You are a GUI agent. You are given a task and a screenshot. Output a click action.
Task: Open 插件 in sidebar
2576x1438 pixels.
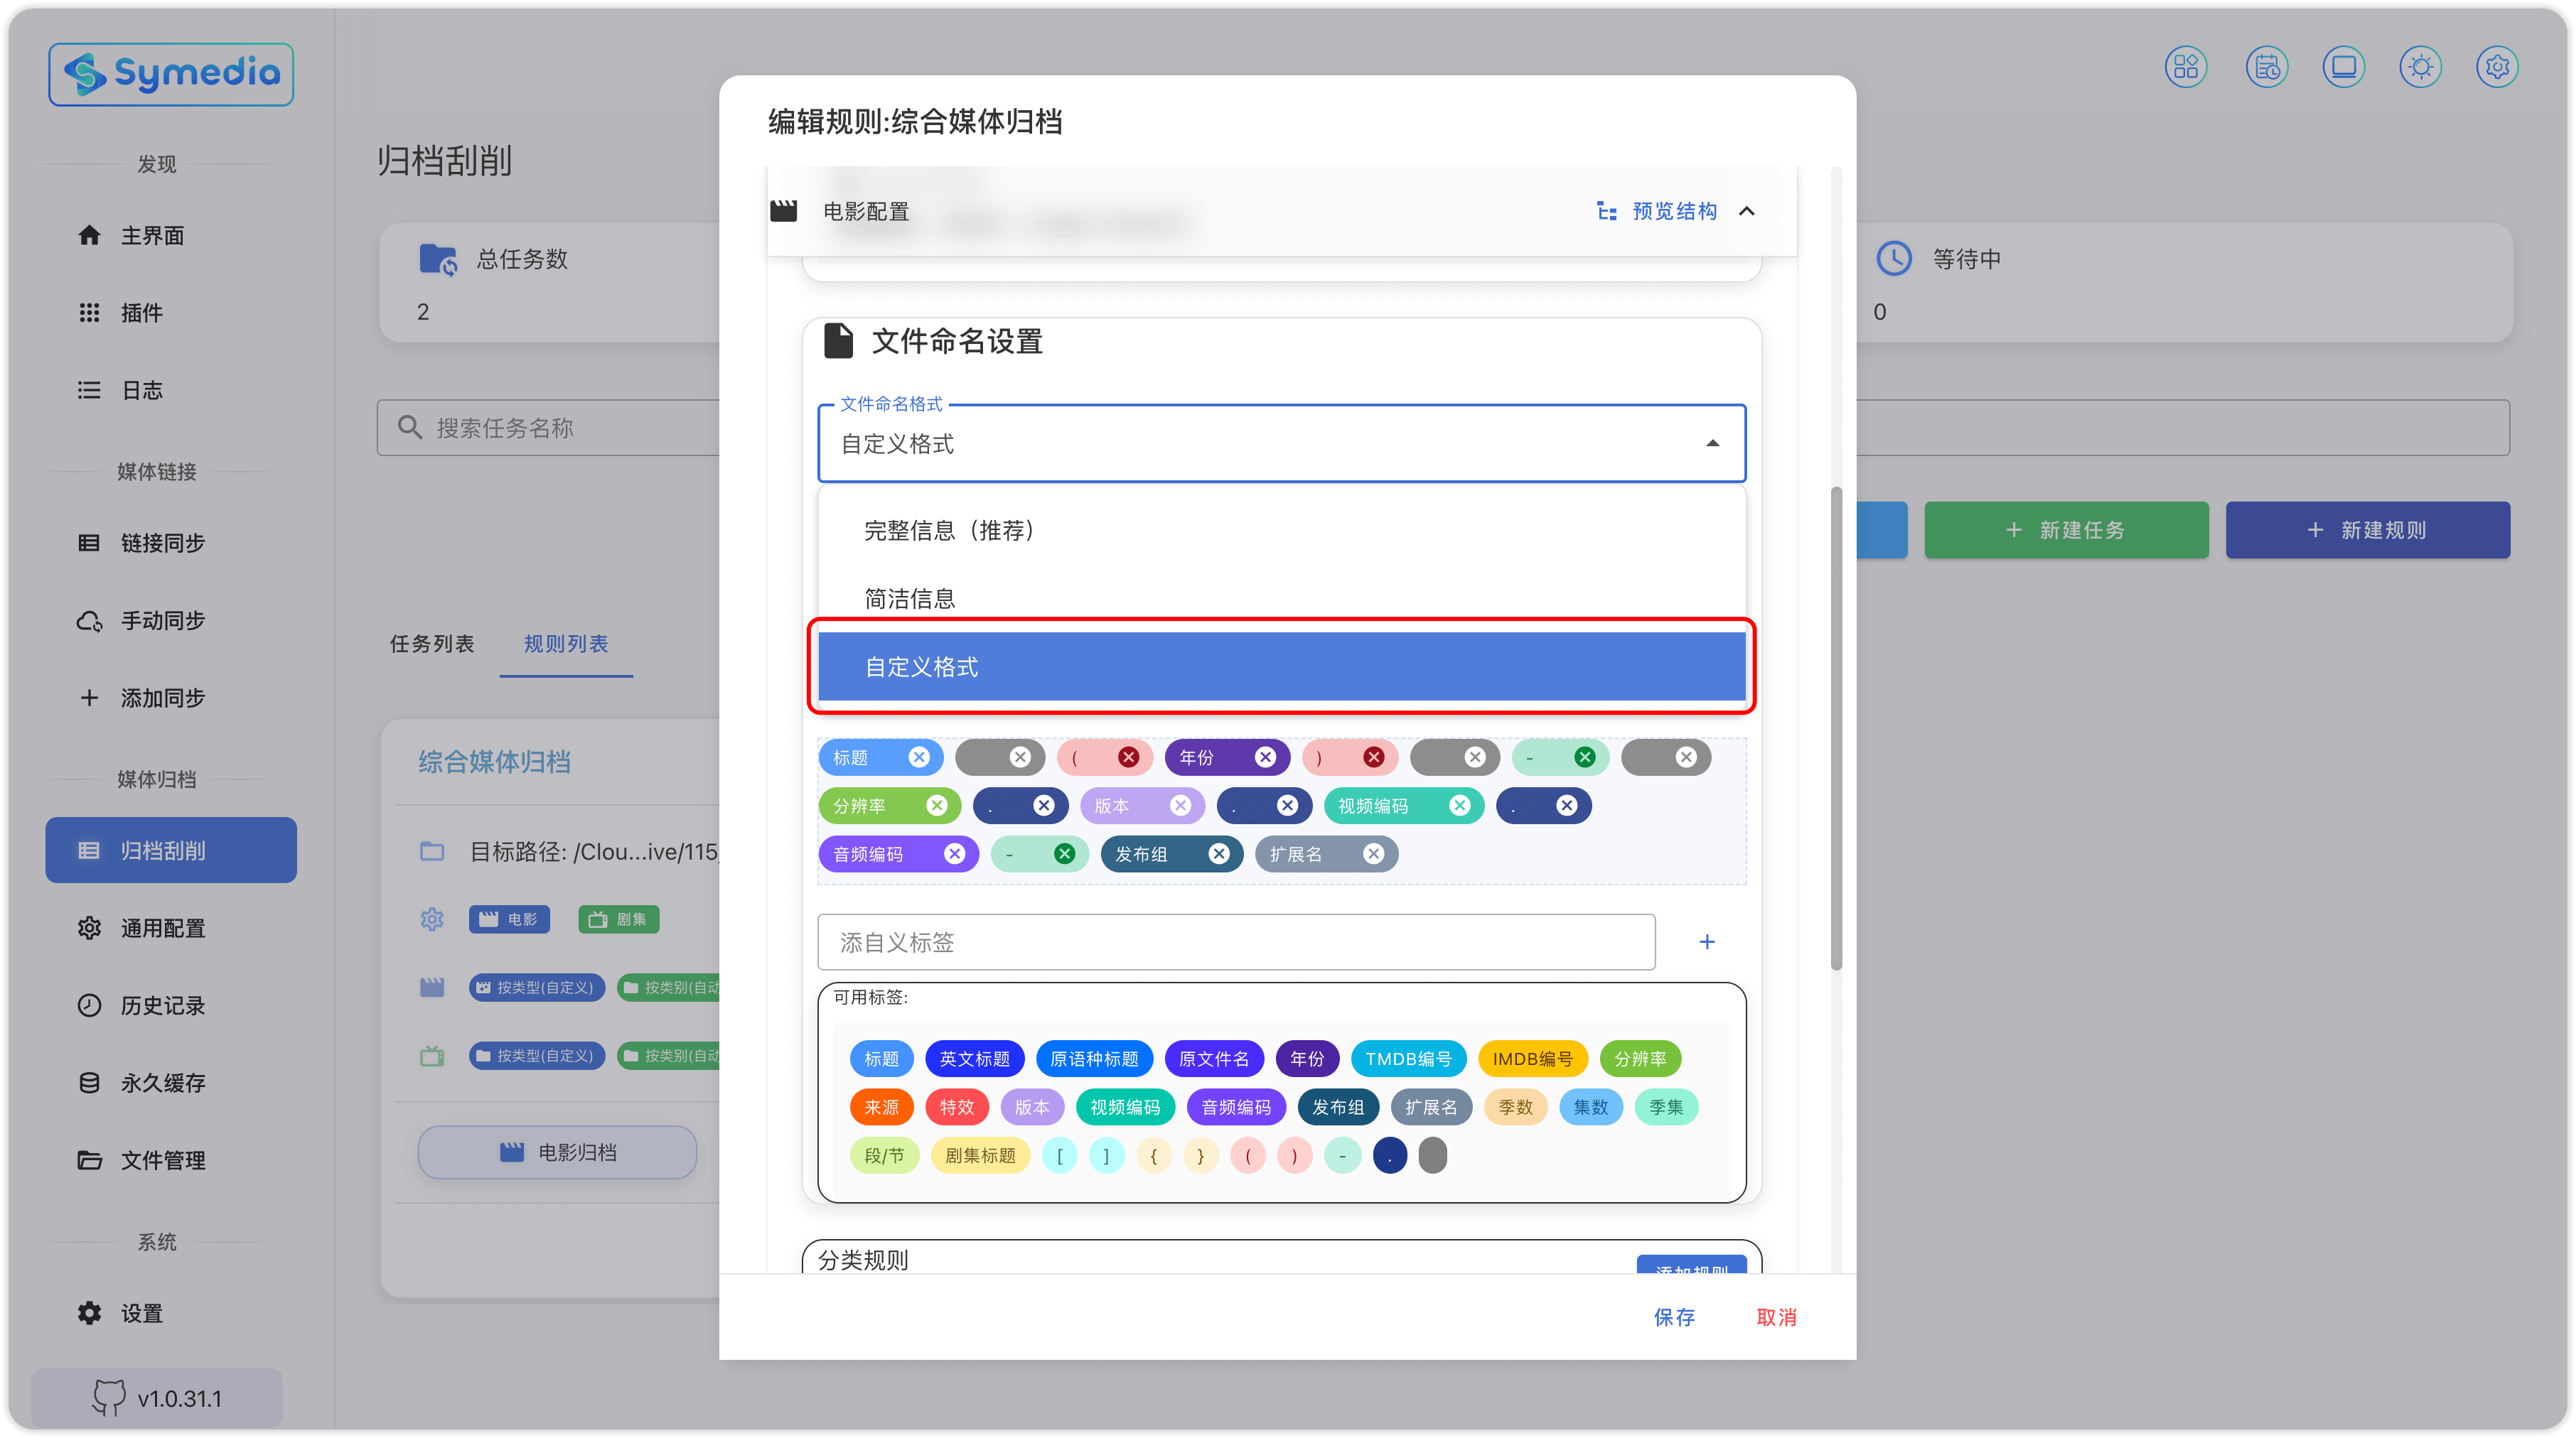171,313
